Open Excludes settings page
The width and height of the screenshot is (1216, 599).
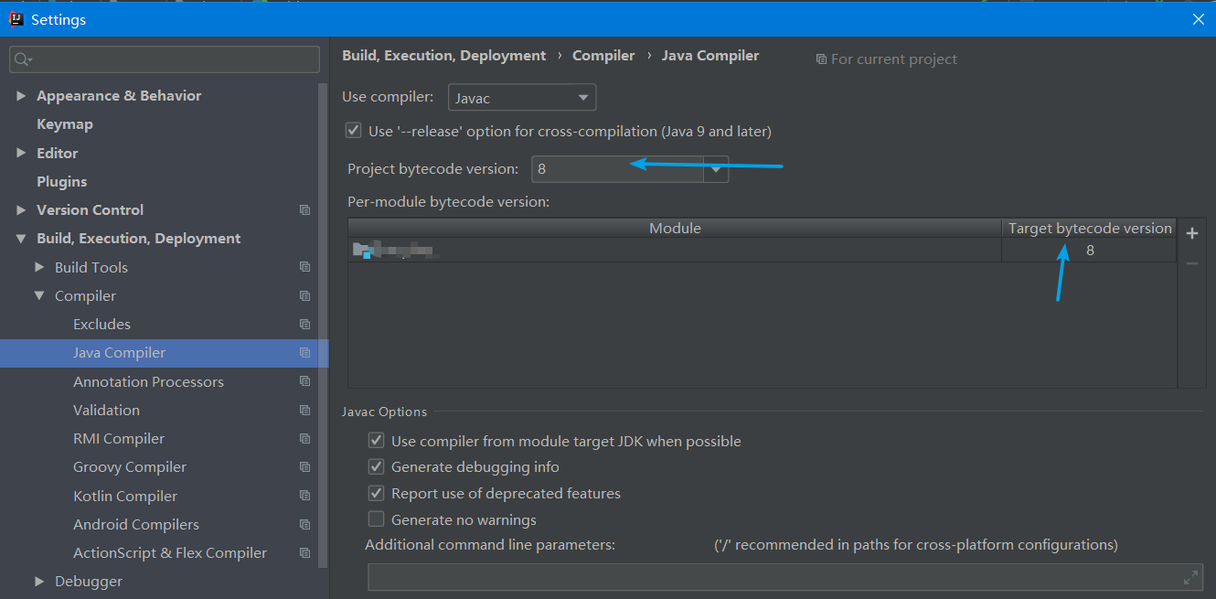(x=101, y=325)
